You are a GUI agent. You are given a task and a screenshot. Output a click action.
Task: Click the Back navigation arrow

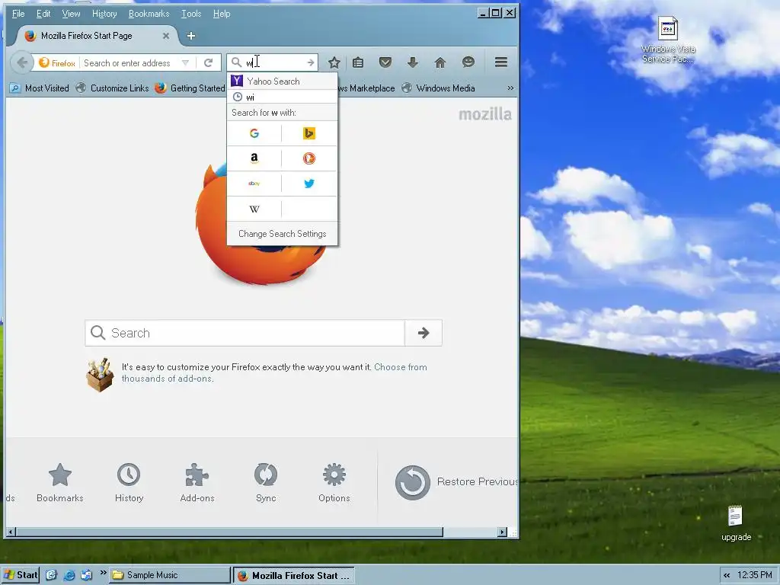click(22, 62)
